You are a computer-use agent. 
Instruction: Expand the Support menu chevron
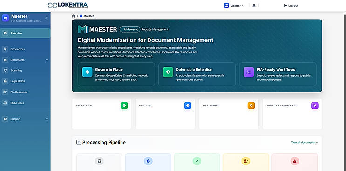(47, 119)
